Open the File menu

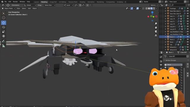point(6,2)
